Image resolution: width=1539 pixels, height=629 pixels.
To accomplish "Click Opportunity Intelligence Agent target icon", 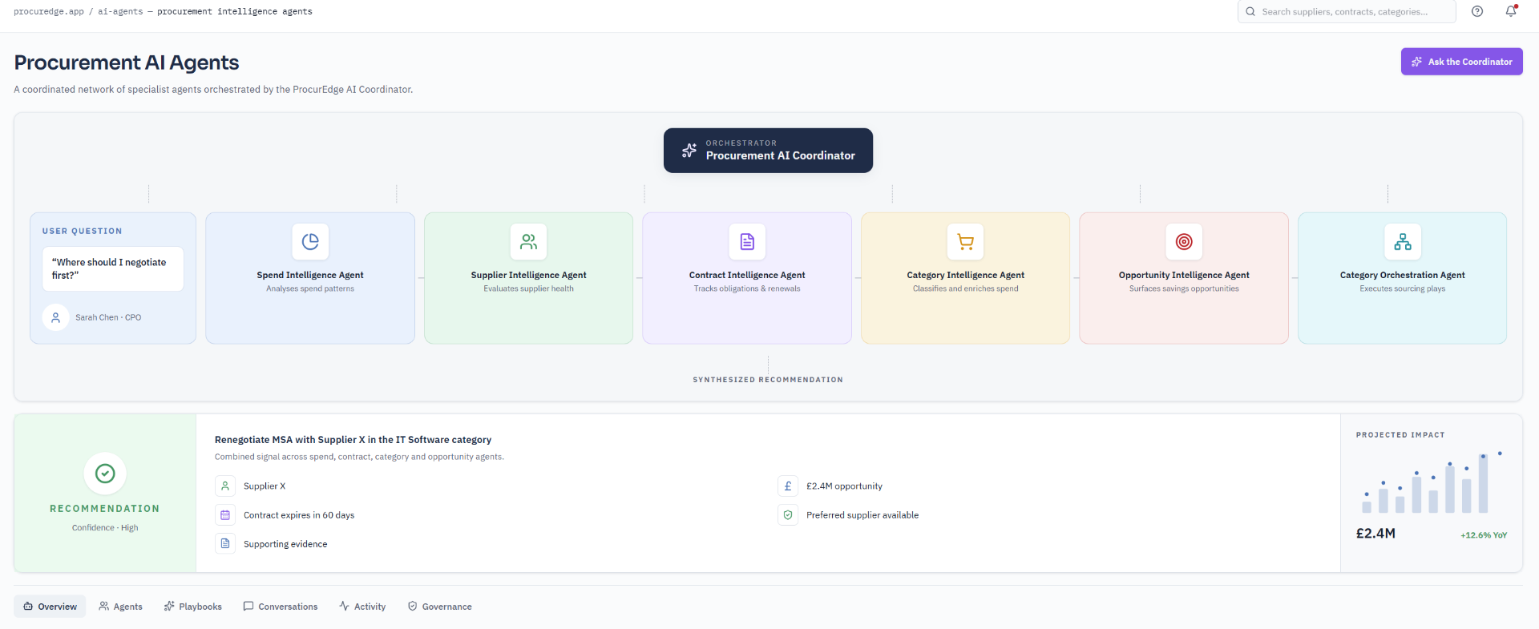I will [x=1184, y=241].
